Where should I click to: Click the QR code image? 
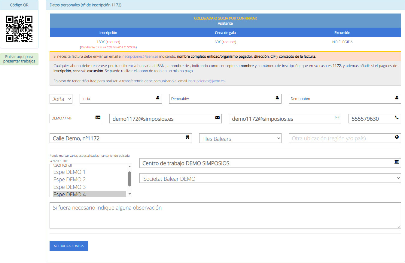pos(19,29)
